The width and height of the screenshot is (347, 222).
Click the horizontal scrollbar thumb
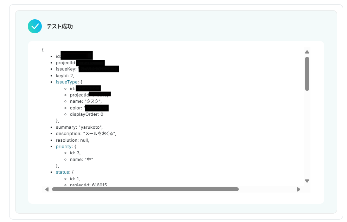pyautogui.click(x=145, y=189)
